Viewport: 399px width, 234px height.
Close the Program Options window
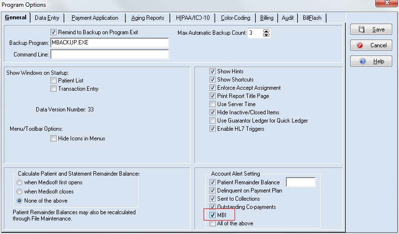click(x=387, y=4)
